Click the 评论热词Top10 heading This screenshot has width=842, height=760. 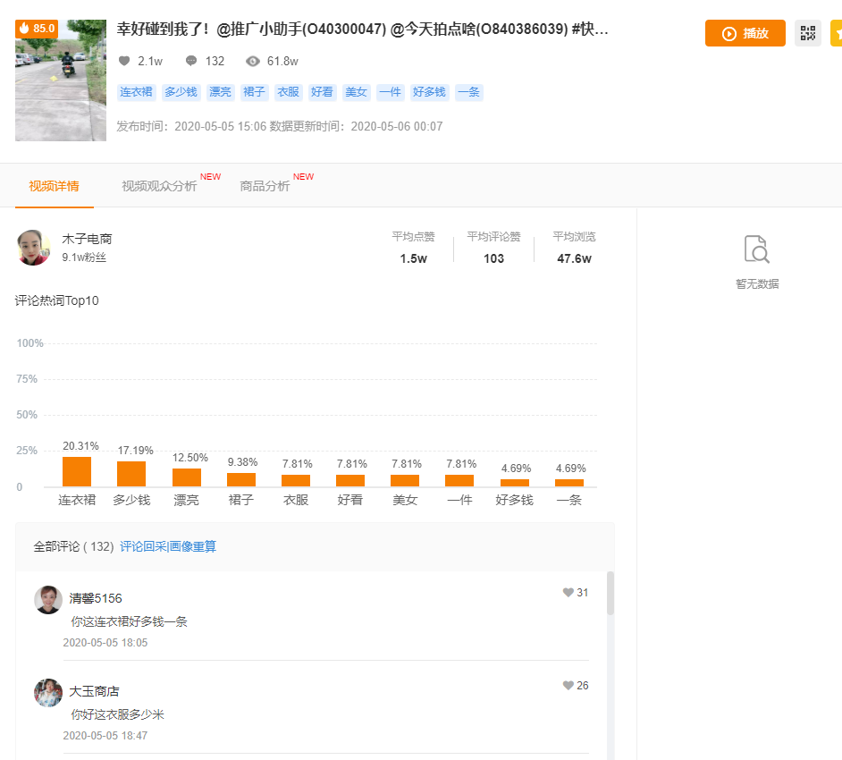click(x=57, y=300)
